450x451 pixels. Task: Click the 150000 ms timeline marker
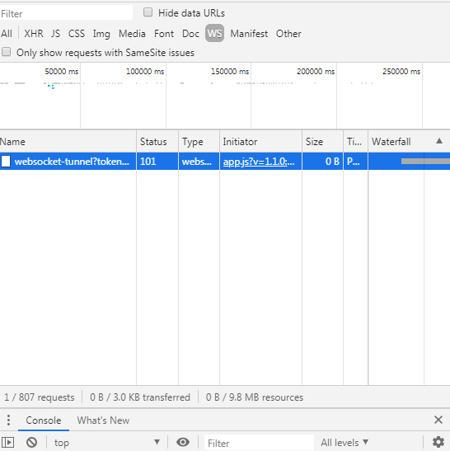(230, 72)
